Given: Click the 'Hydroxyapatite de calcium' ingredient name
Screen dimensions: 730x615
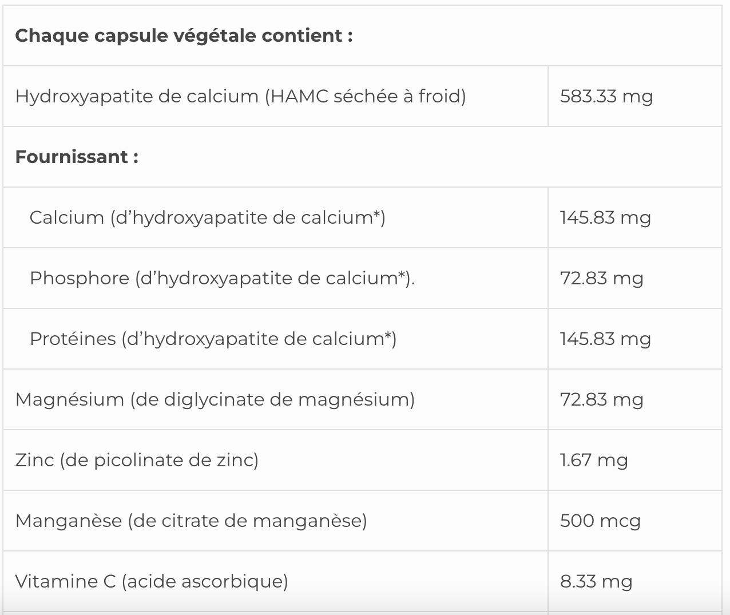Looking at the screenshot, I should (137, 96).
